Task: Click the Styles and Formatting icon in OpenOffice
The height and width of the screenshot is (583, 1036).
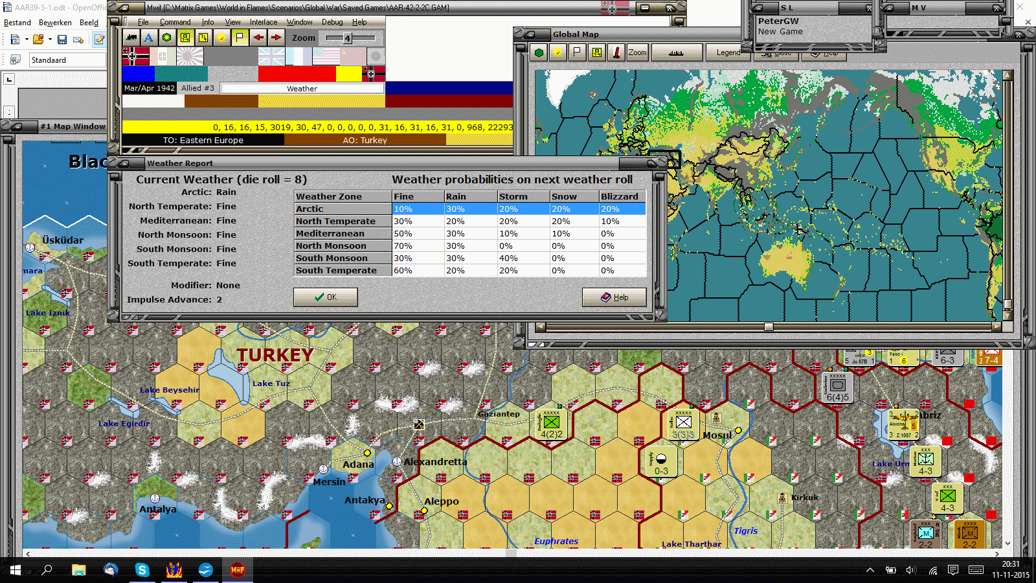Action: (15, 60)
